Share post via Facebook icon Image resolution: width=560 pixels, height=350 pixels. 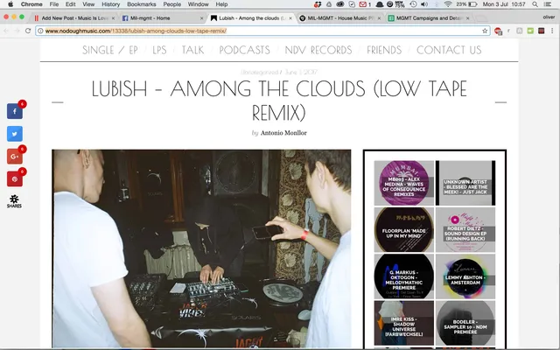[15, 111]
